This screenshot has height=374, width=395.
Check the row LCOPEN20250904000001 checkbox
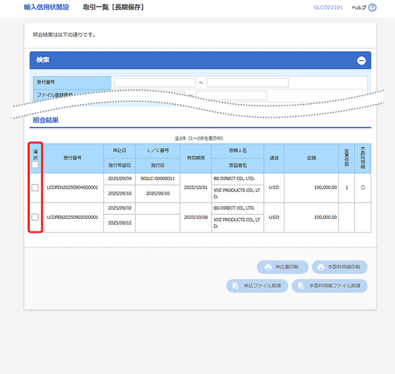point(36,187)
